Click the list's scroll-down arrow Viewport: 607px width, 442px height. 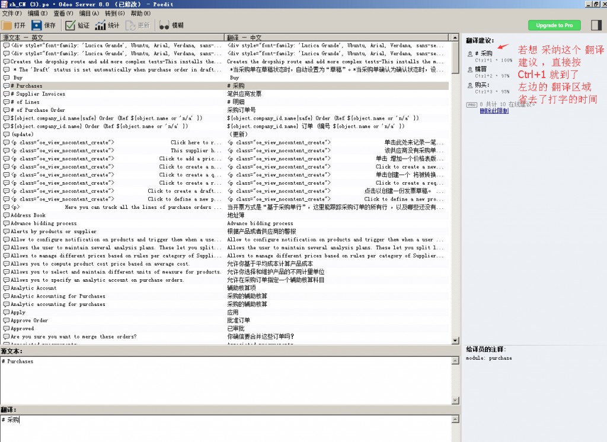tap(455, 341)
